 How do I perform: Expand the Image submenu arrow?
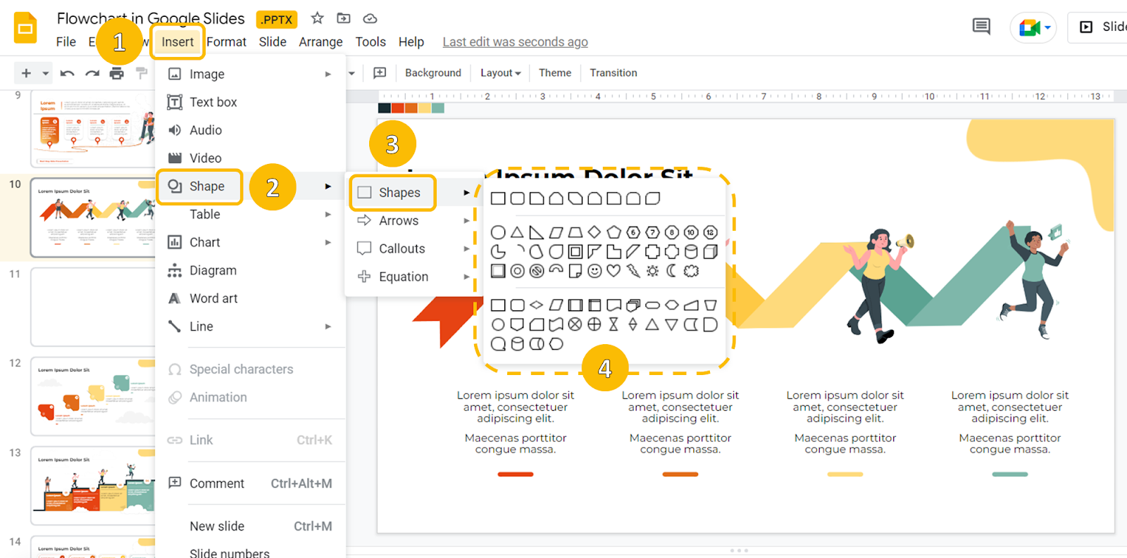point(328,74)
